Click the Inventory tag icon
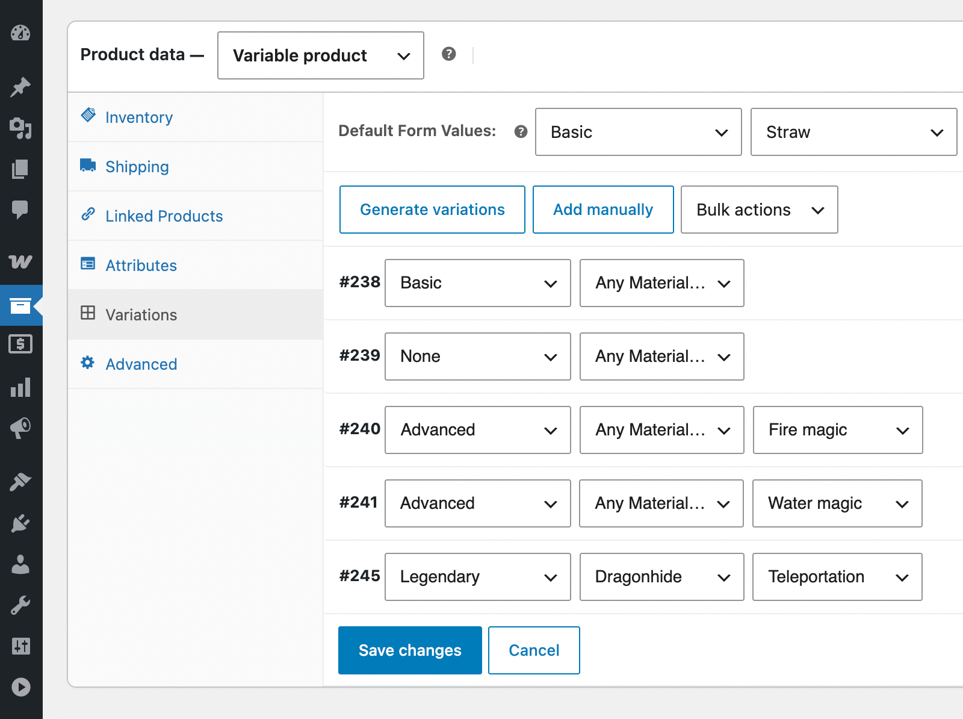The width and height of the screenshot is (963, 719). coord(88,115)
